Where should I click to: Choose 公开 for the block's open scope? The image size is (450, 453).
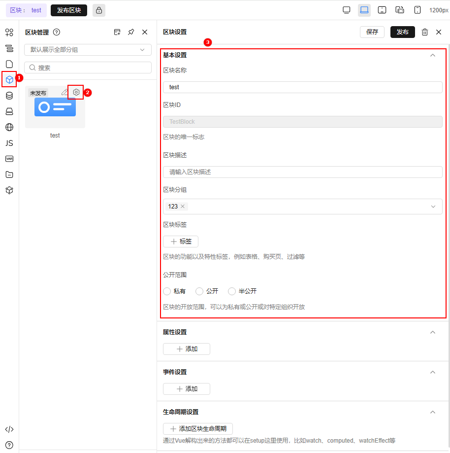199,291
